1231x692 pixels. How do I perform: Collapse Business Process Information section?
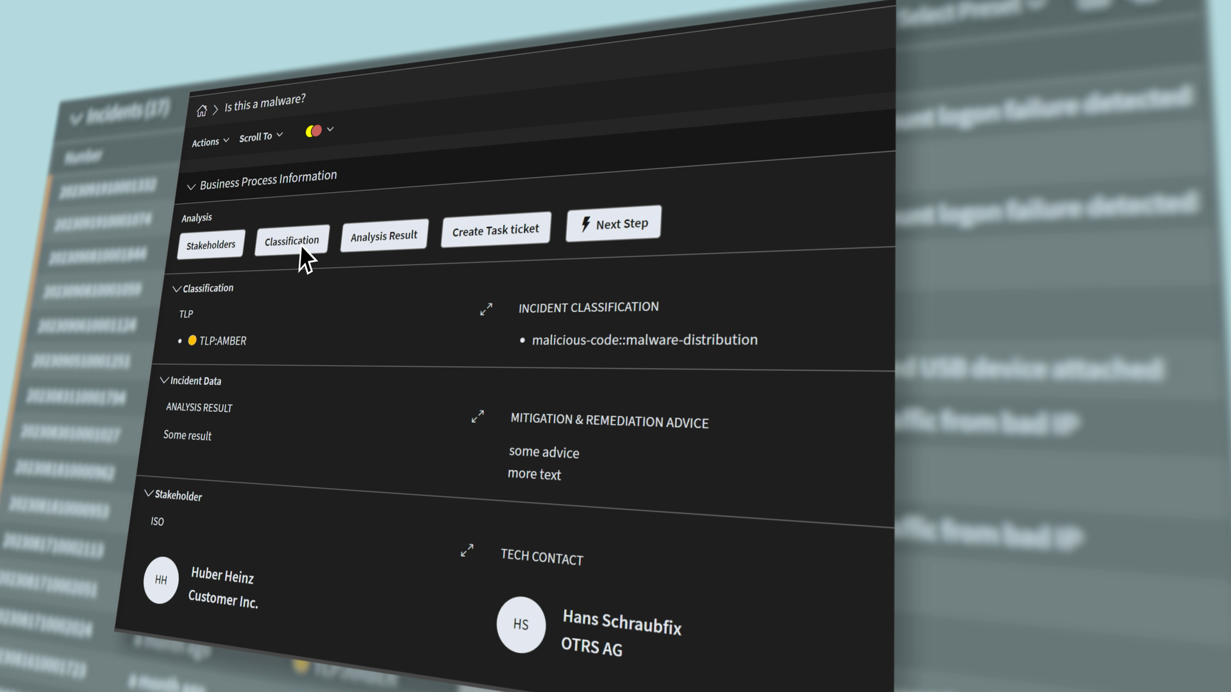coord(191,186)
